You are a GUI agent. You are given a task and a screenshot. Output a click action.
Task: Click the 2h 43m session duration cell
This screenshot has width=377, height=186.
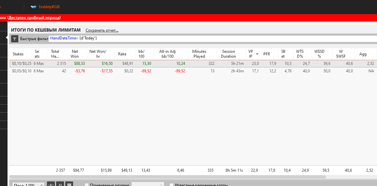pos(237,71)
